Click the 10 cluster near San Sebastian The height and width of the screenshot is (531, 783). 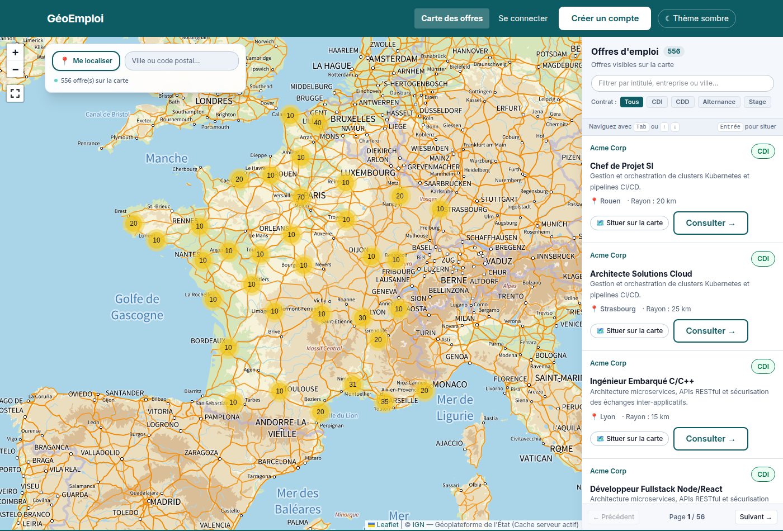233,402
